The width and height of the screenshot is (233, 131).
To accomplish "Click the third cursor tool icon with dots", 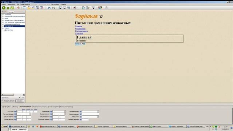I will click(x=68, y=8).
